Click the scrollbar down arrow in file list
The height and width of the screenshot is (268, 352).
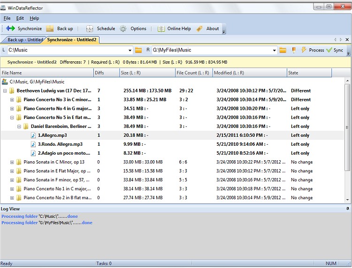point(347,200)
